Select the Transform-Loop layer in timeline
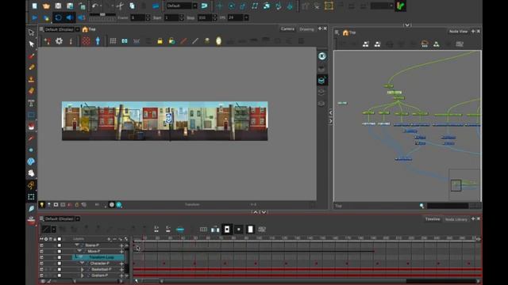This screenshot has width=508, height=285. 98,257
